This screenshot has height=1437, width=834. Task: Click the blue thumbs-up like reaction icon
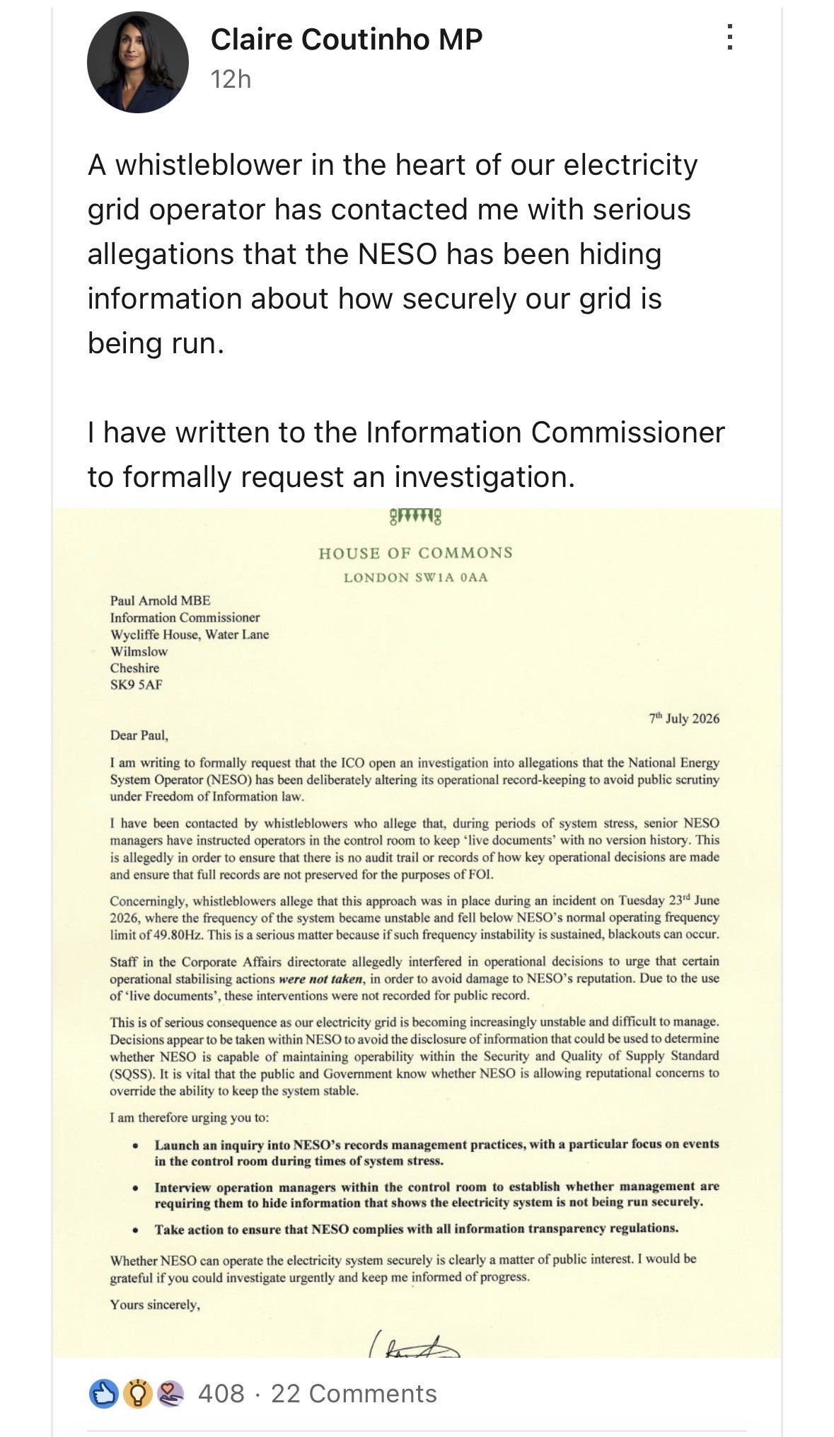(x=103, y=1394)
